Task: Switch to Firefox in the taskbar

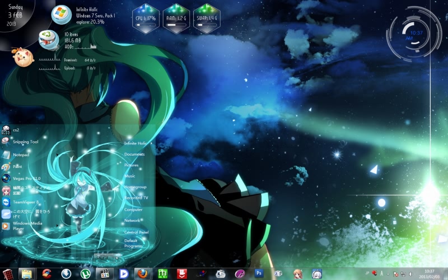Action: [x=143, y=274]
